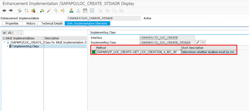The width and height of the screenshot is (249, 111).
Task: Click the green status square in method row
Action: [x=94, y=52]
